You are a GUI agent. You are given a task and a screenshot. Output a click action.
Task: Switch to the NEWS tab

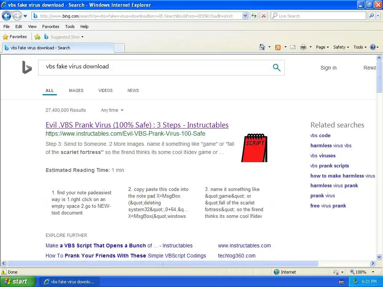pyautogui.click(x=133, y=90)
